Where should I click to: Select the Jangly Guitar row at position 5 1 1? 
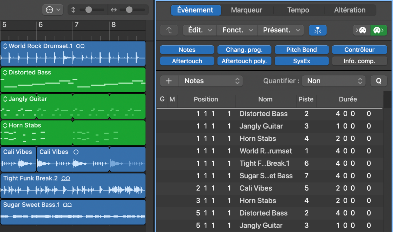point(270,226)
